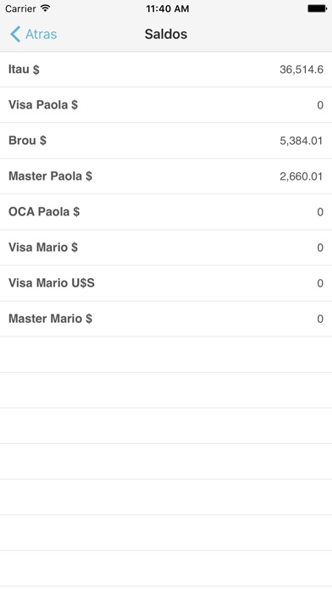Tap the 2,660.01 balance amount

[x=302, y=176]
